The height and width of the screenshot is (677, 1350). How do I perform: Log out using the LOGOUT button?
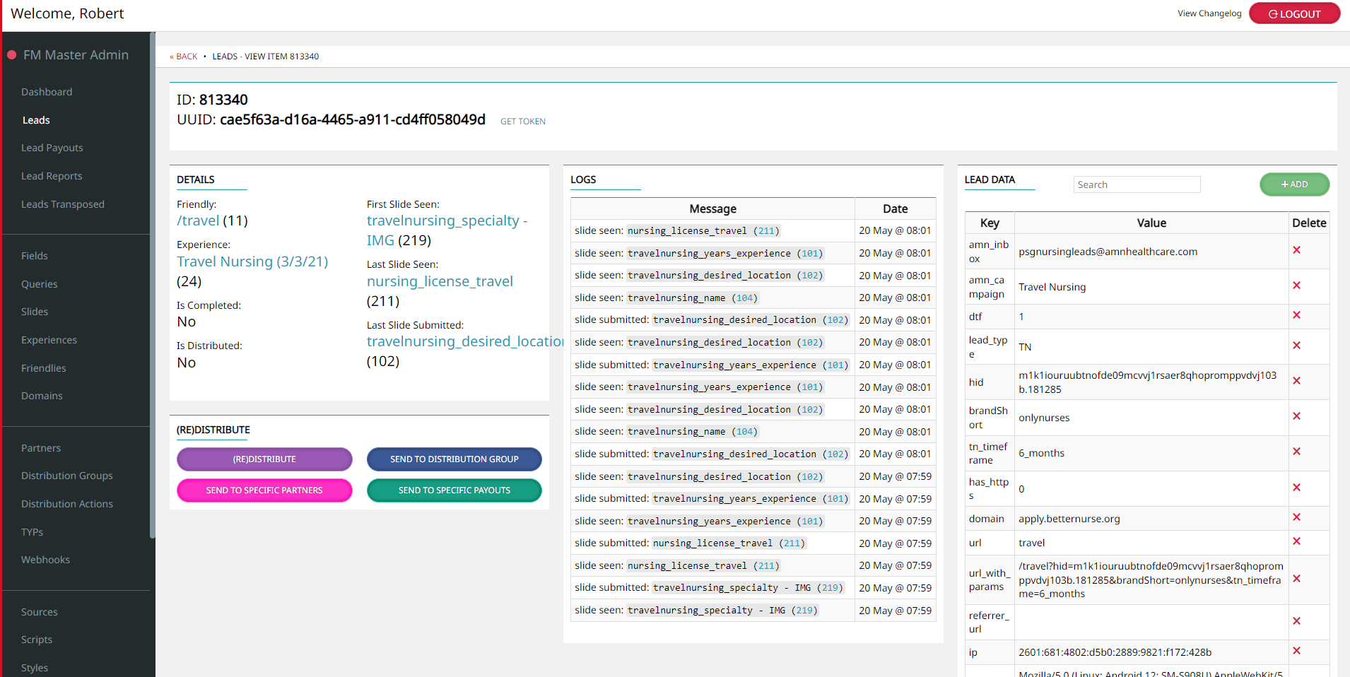pyautogui.click(x=1294, y=14)
